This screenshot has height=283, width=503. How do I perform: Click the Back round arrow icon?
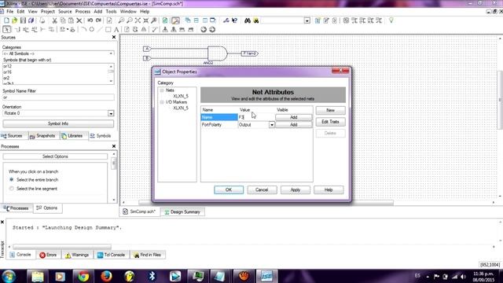(204, 30)
